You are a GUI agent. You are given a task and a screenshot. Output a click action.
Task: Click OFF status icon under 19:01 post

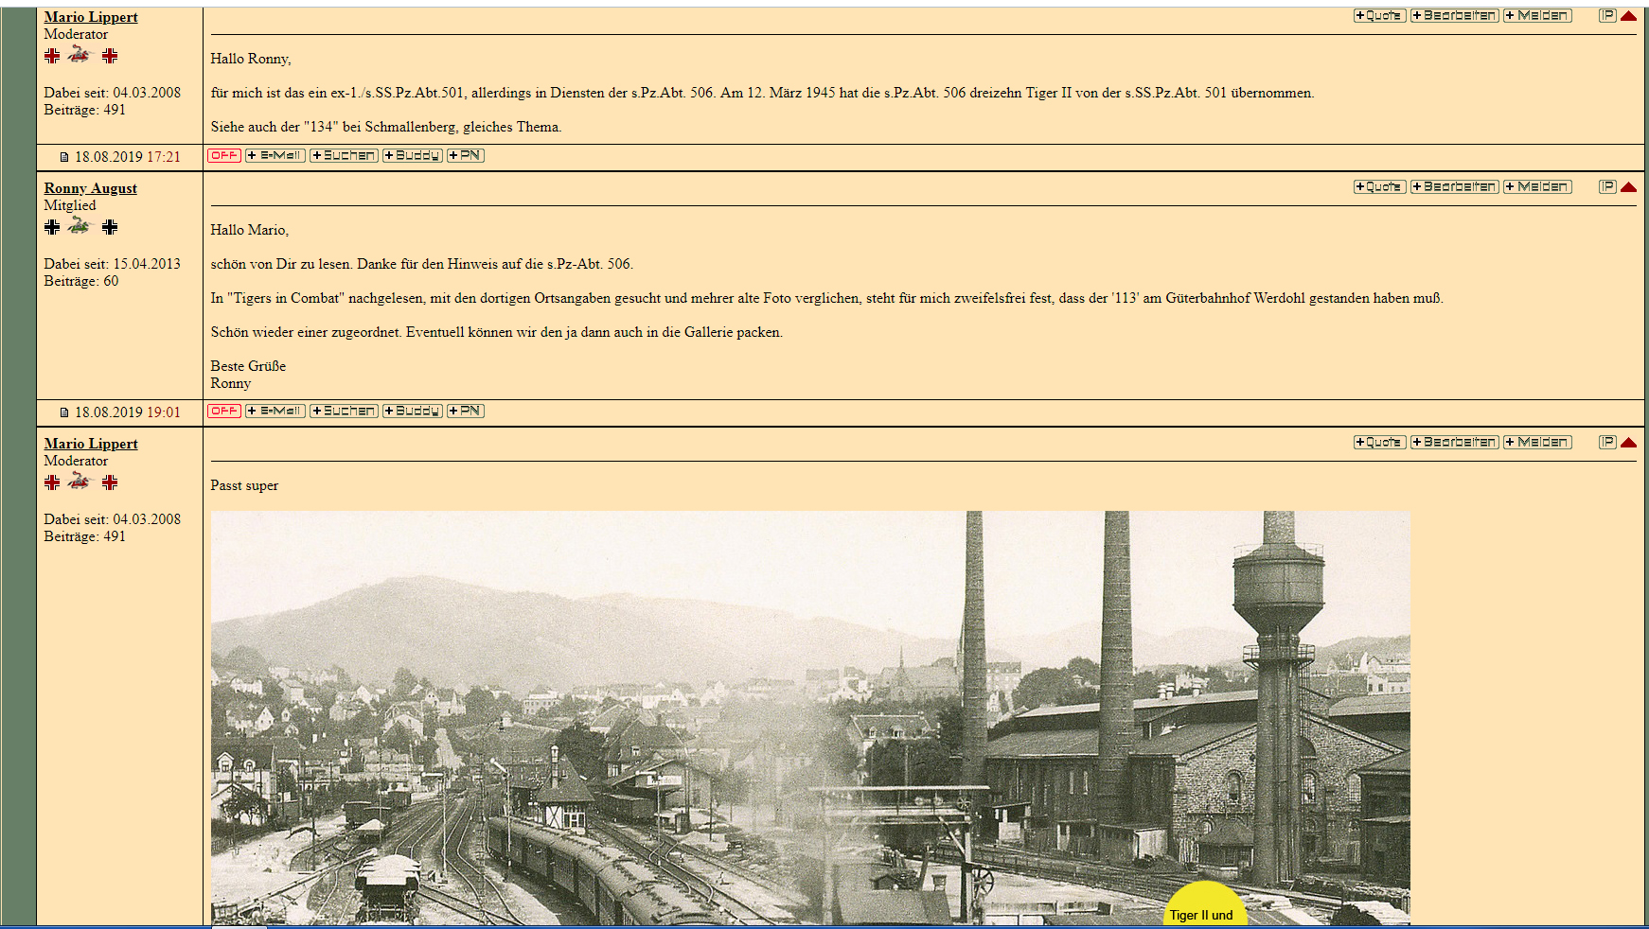224,411
